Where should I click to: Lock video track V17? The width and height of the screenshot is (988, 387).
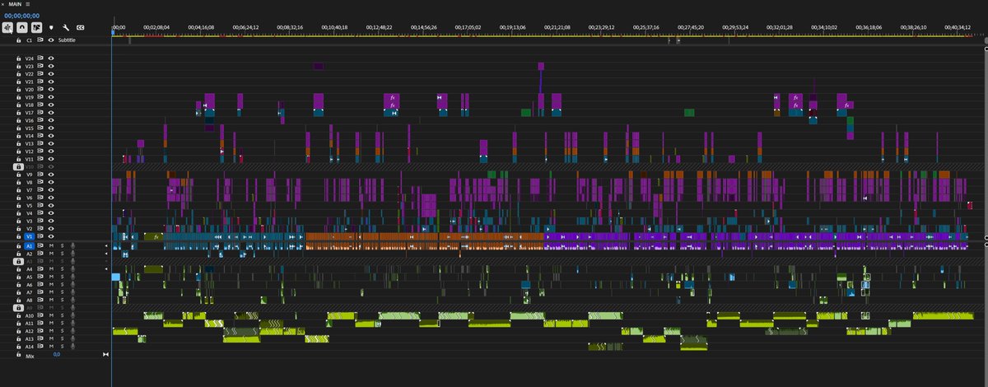tap(18, 113)
